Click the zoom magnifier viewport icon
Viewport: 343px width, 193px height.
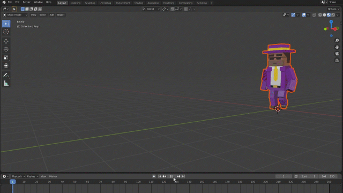click(337, 41)
